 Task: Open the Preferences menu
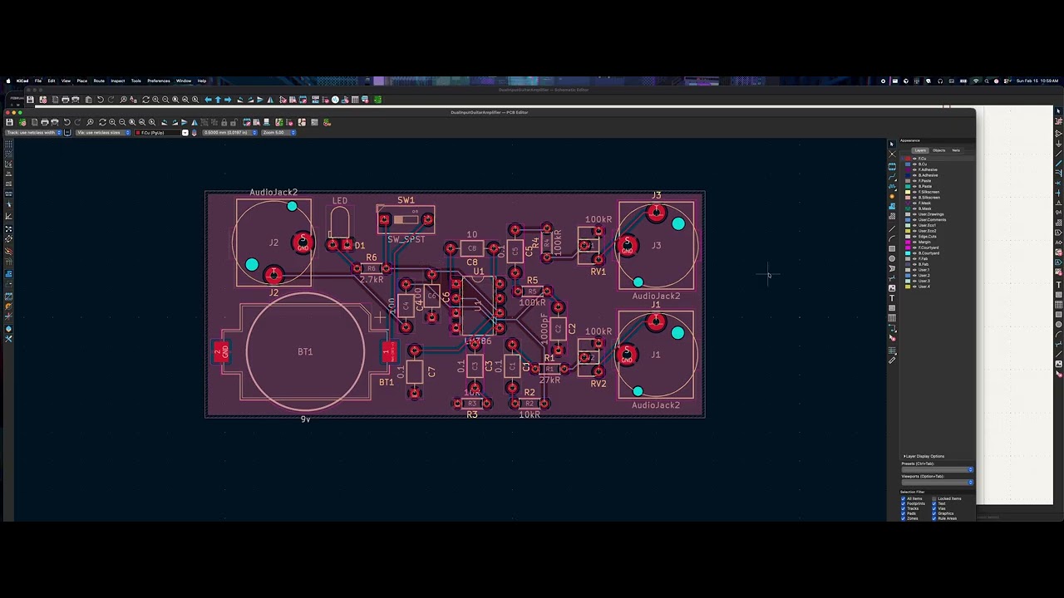pyautogui.click(x=158, y=81)
